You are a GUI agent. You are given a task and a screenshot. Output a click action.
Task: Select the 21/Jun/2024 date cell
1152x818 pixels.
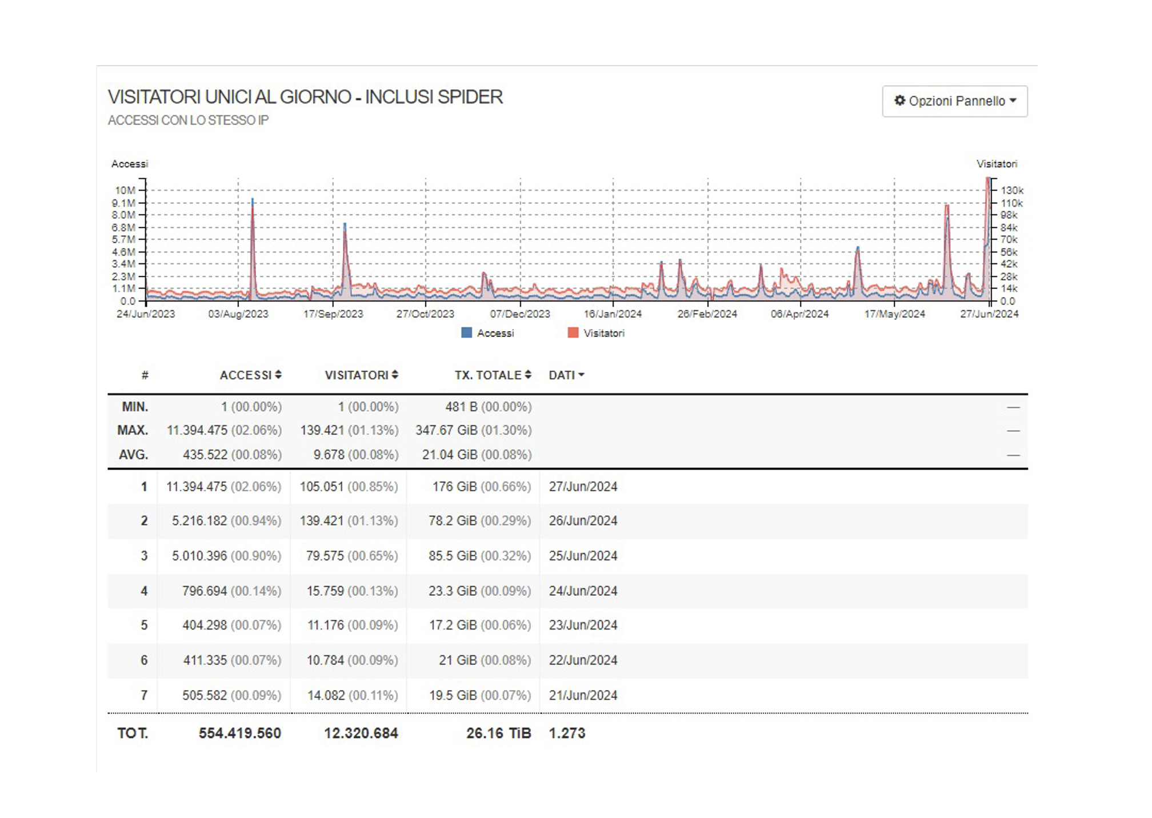[583, 696]
